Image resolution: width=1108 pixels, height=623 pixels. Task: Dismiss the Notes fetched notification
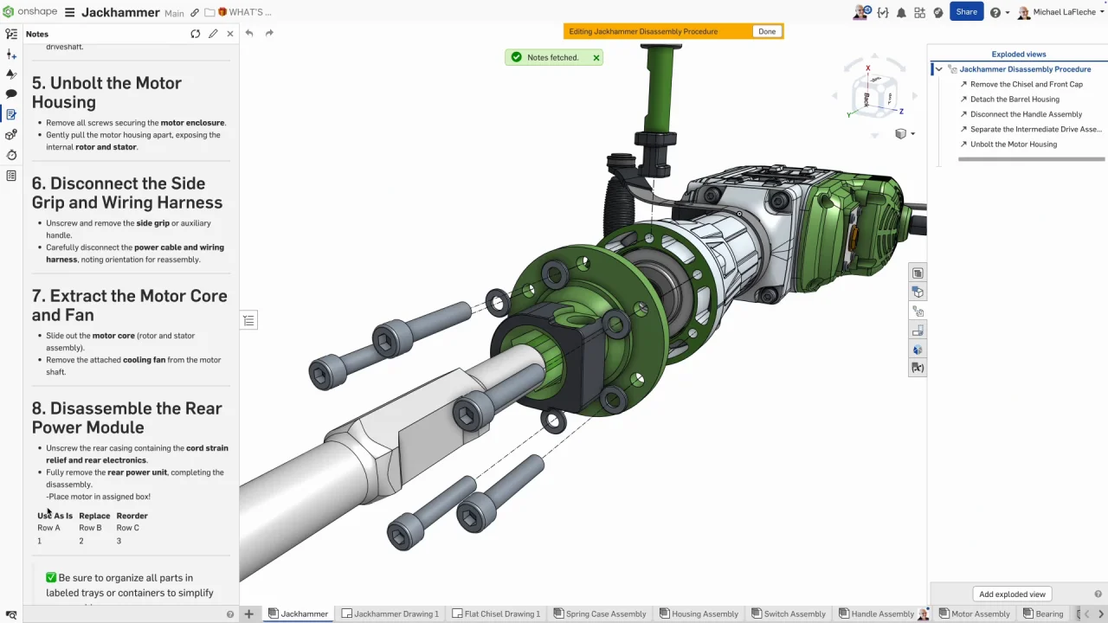point(596,57)
